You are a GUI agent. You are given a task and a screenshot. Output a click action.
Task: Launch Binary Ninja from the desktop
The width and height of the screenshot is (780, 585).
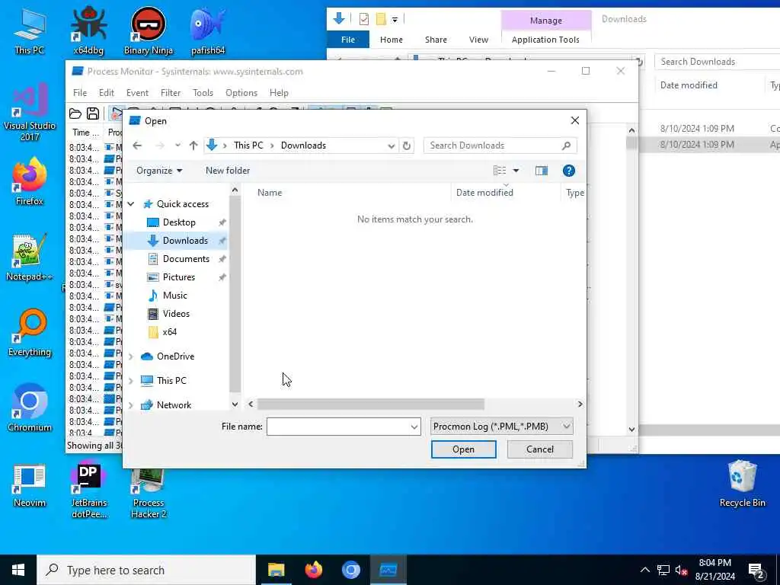tap(149, 30)
